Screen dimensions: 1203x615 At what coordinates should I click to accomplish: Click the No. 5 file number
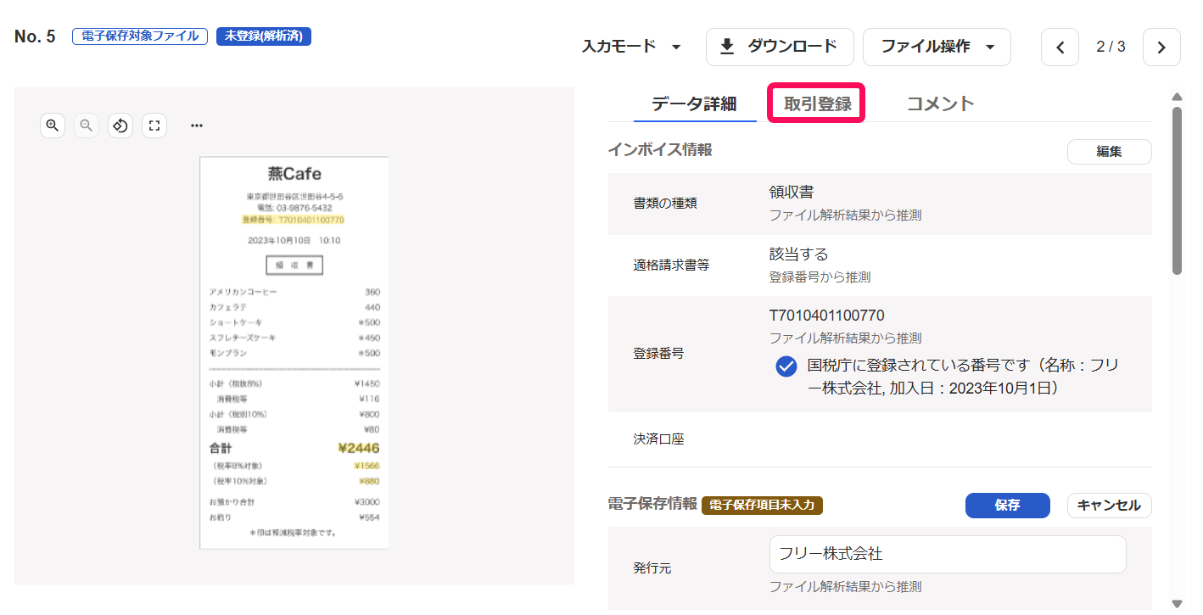35,36
